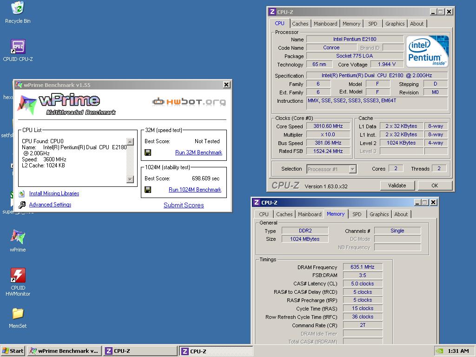The height and width of the screenshot is (357, 476).
Task: Click the NVIDIA system tray icon
Action: tap(439, 351)
